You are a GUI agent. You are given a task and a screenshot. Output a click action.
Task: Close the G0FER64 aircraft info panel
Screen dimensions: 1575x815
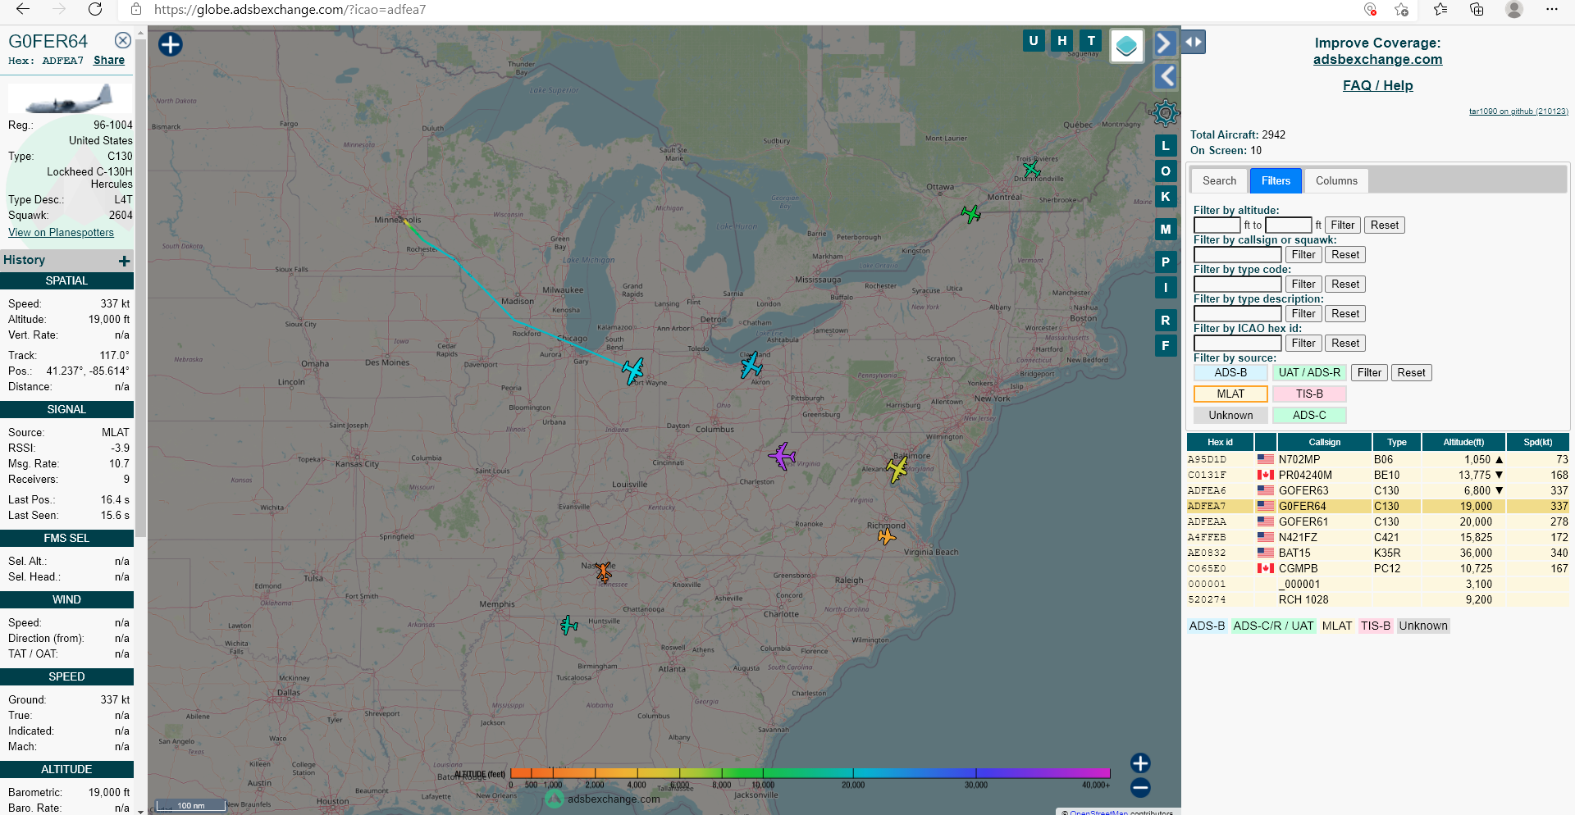pyautogui.click(x=123, y=40)
